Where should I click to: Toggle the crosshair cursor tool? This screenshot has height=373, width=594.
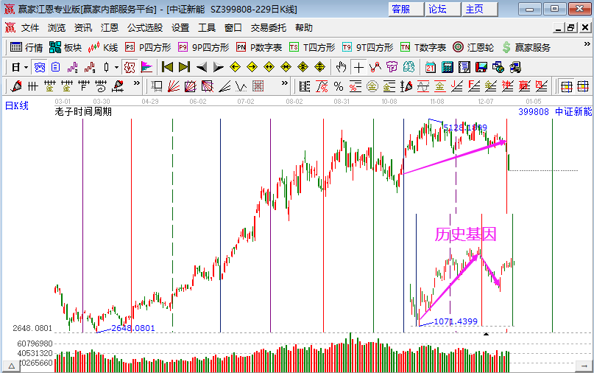pyautogui.click(x=358, y=68)
